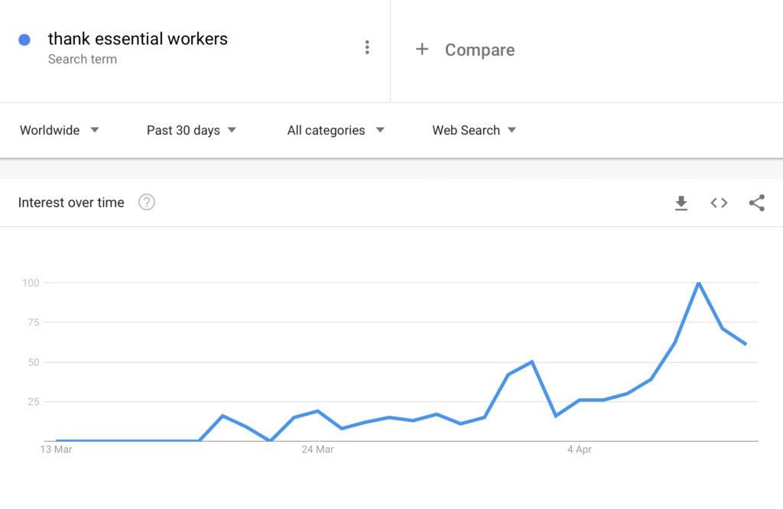Screen dimensions: 783x509
Task: Open the Past 30 days dropdown
Action: [x=191, y=130]
